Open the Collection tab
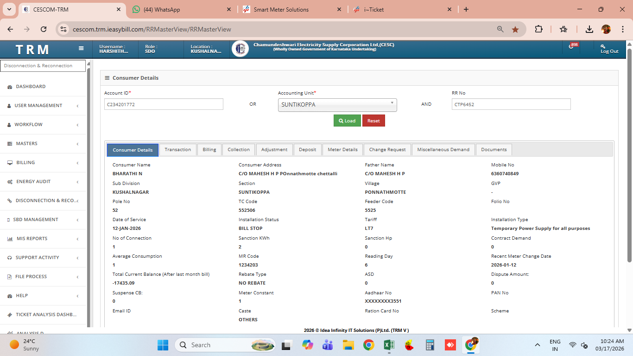Image resolution: width=633 pixels, height=356 pixels. [x=239, y=150]
